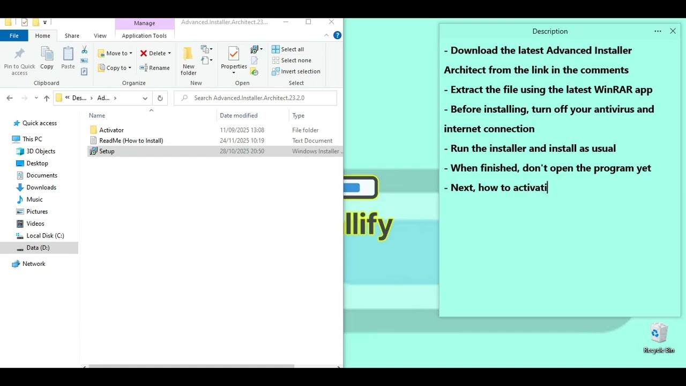
Task: Click Select none
Action: [292, 61]
